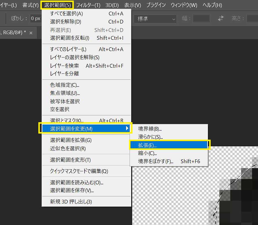Choose 選択範囲を反転(I) menu entry
Viewport: 258px width, 225px height.
tap(87, 38)
